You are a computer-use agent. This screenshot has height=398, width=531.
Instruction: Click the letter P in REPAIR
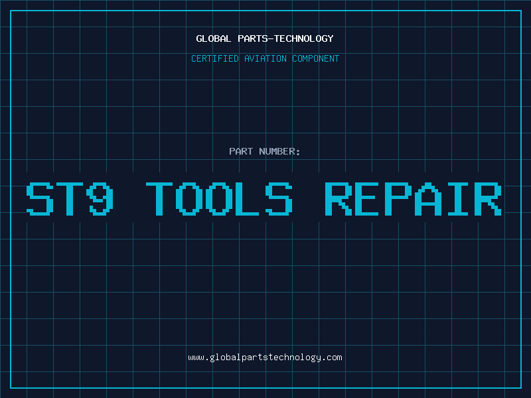[x=400, y=198]
